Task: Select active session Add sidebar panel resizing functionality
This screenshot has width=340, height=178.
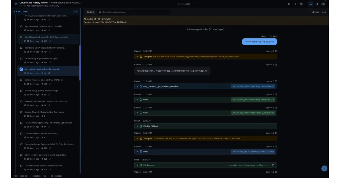Action: click(48, 71)
